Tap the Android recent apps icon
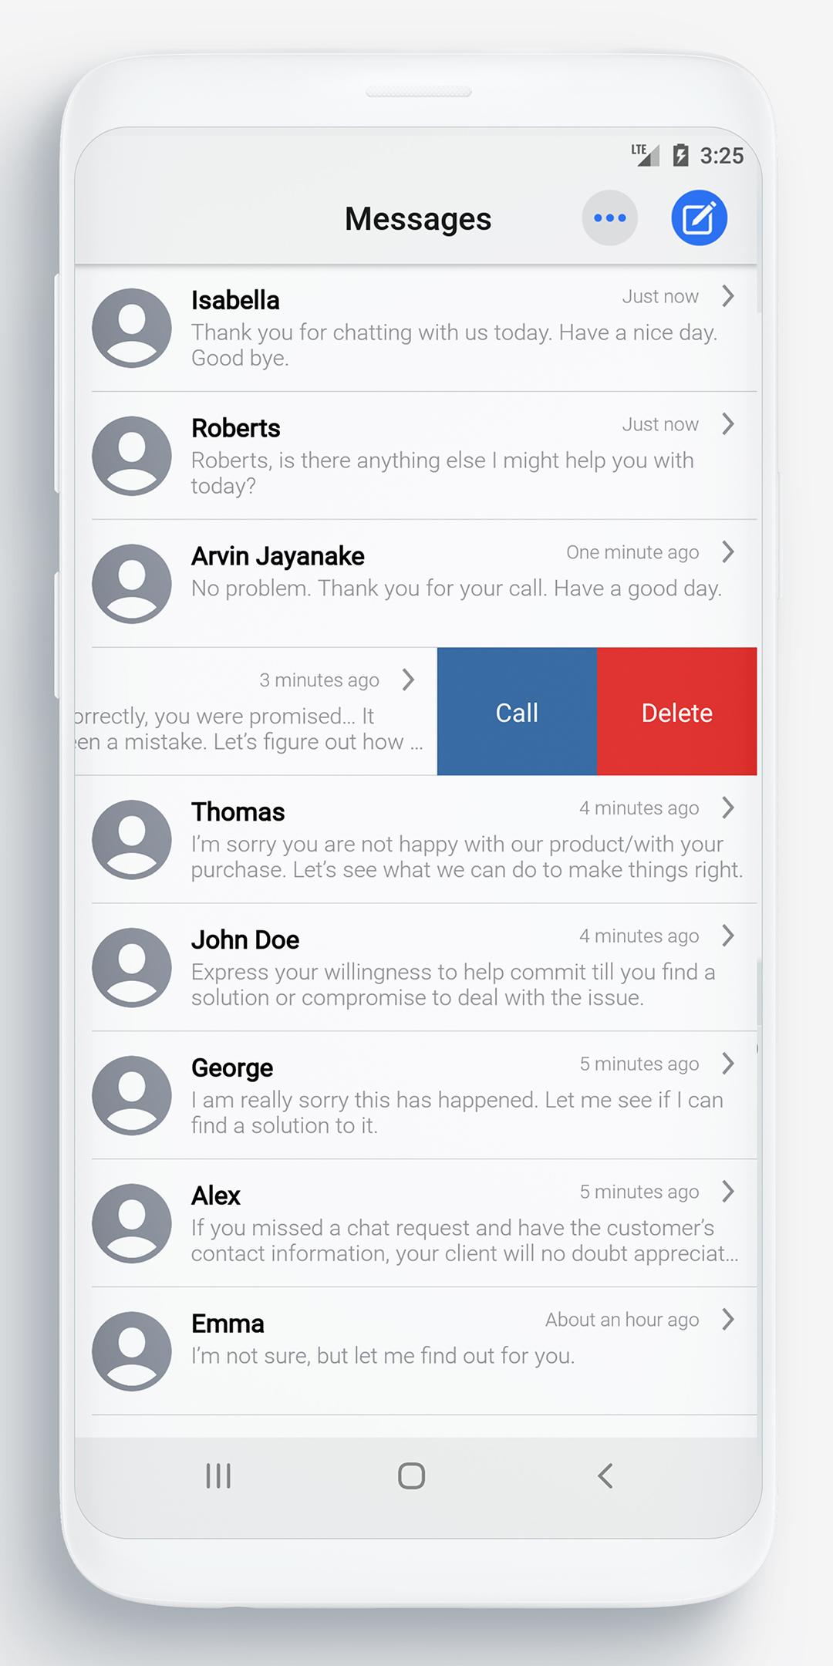The width and height of the screenshot is (833, 1666). pyautogui.click(x=218, y=1476)
